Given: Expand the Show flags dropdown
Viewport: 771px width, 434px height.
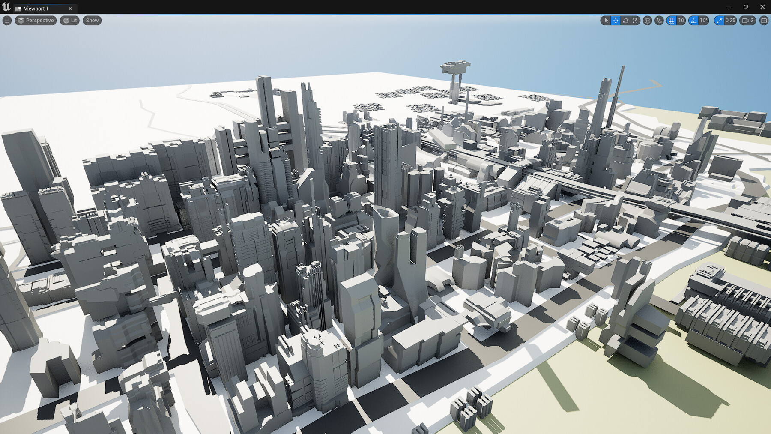Looking at the screenshot, I should [91, 21].
